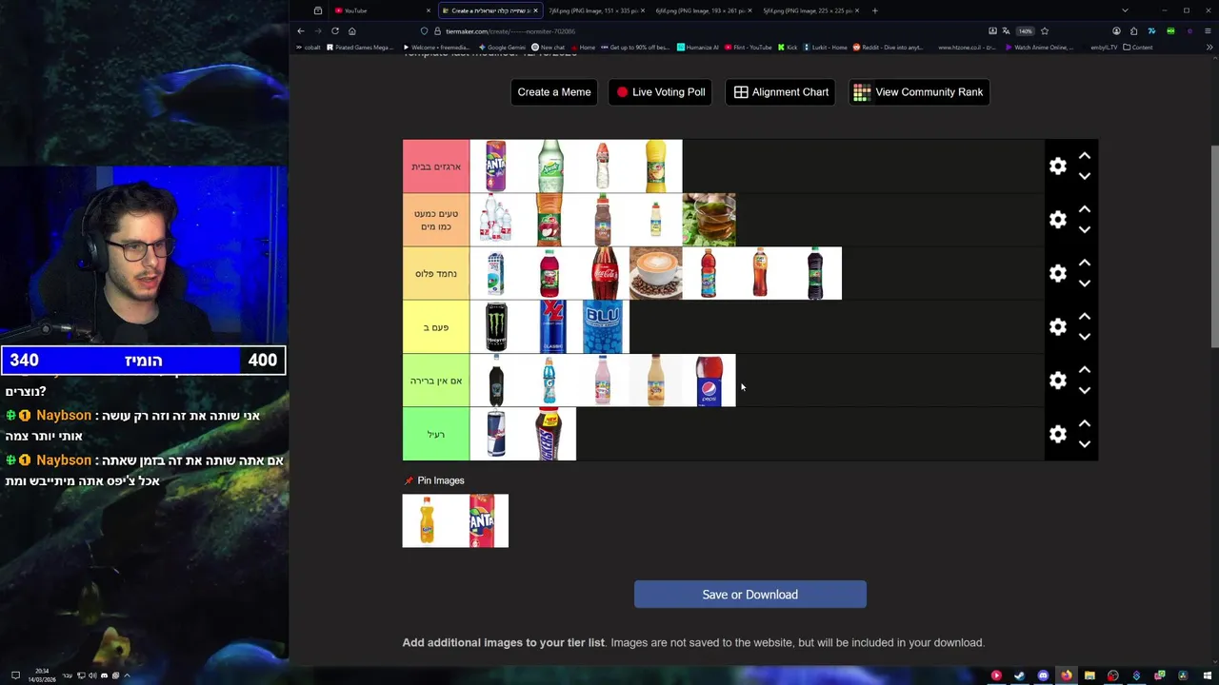Open the Google Gemini bookmark
The height and width of the screenshot is (685, 1219).
point(502,47)
